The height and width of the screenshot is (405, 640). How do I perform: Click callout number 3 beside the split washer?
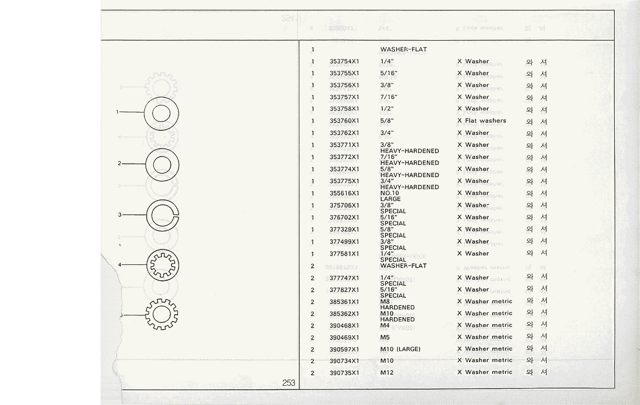tap(119, 214)
